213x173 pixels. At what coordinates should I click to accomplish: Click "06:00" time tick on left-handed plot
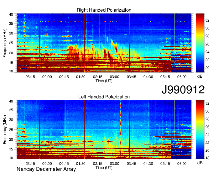(x=182, y=164)
